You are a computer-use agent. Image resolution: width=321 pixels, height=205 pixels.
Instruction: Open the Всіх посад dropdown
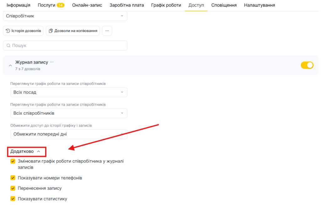tap(69, 92)
